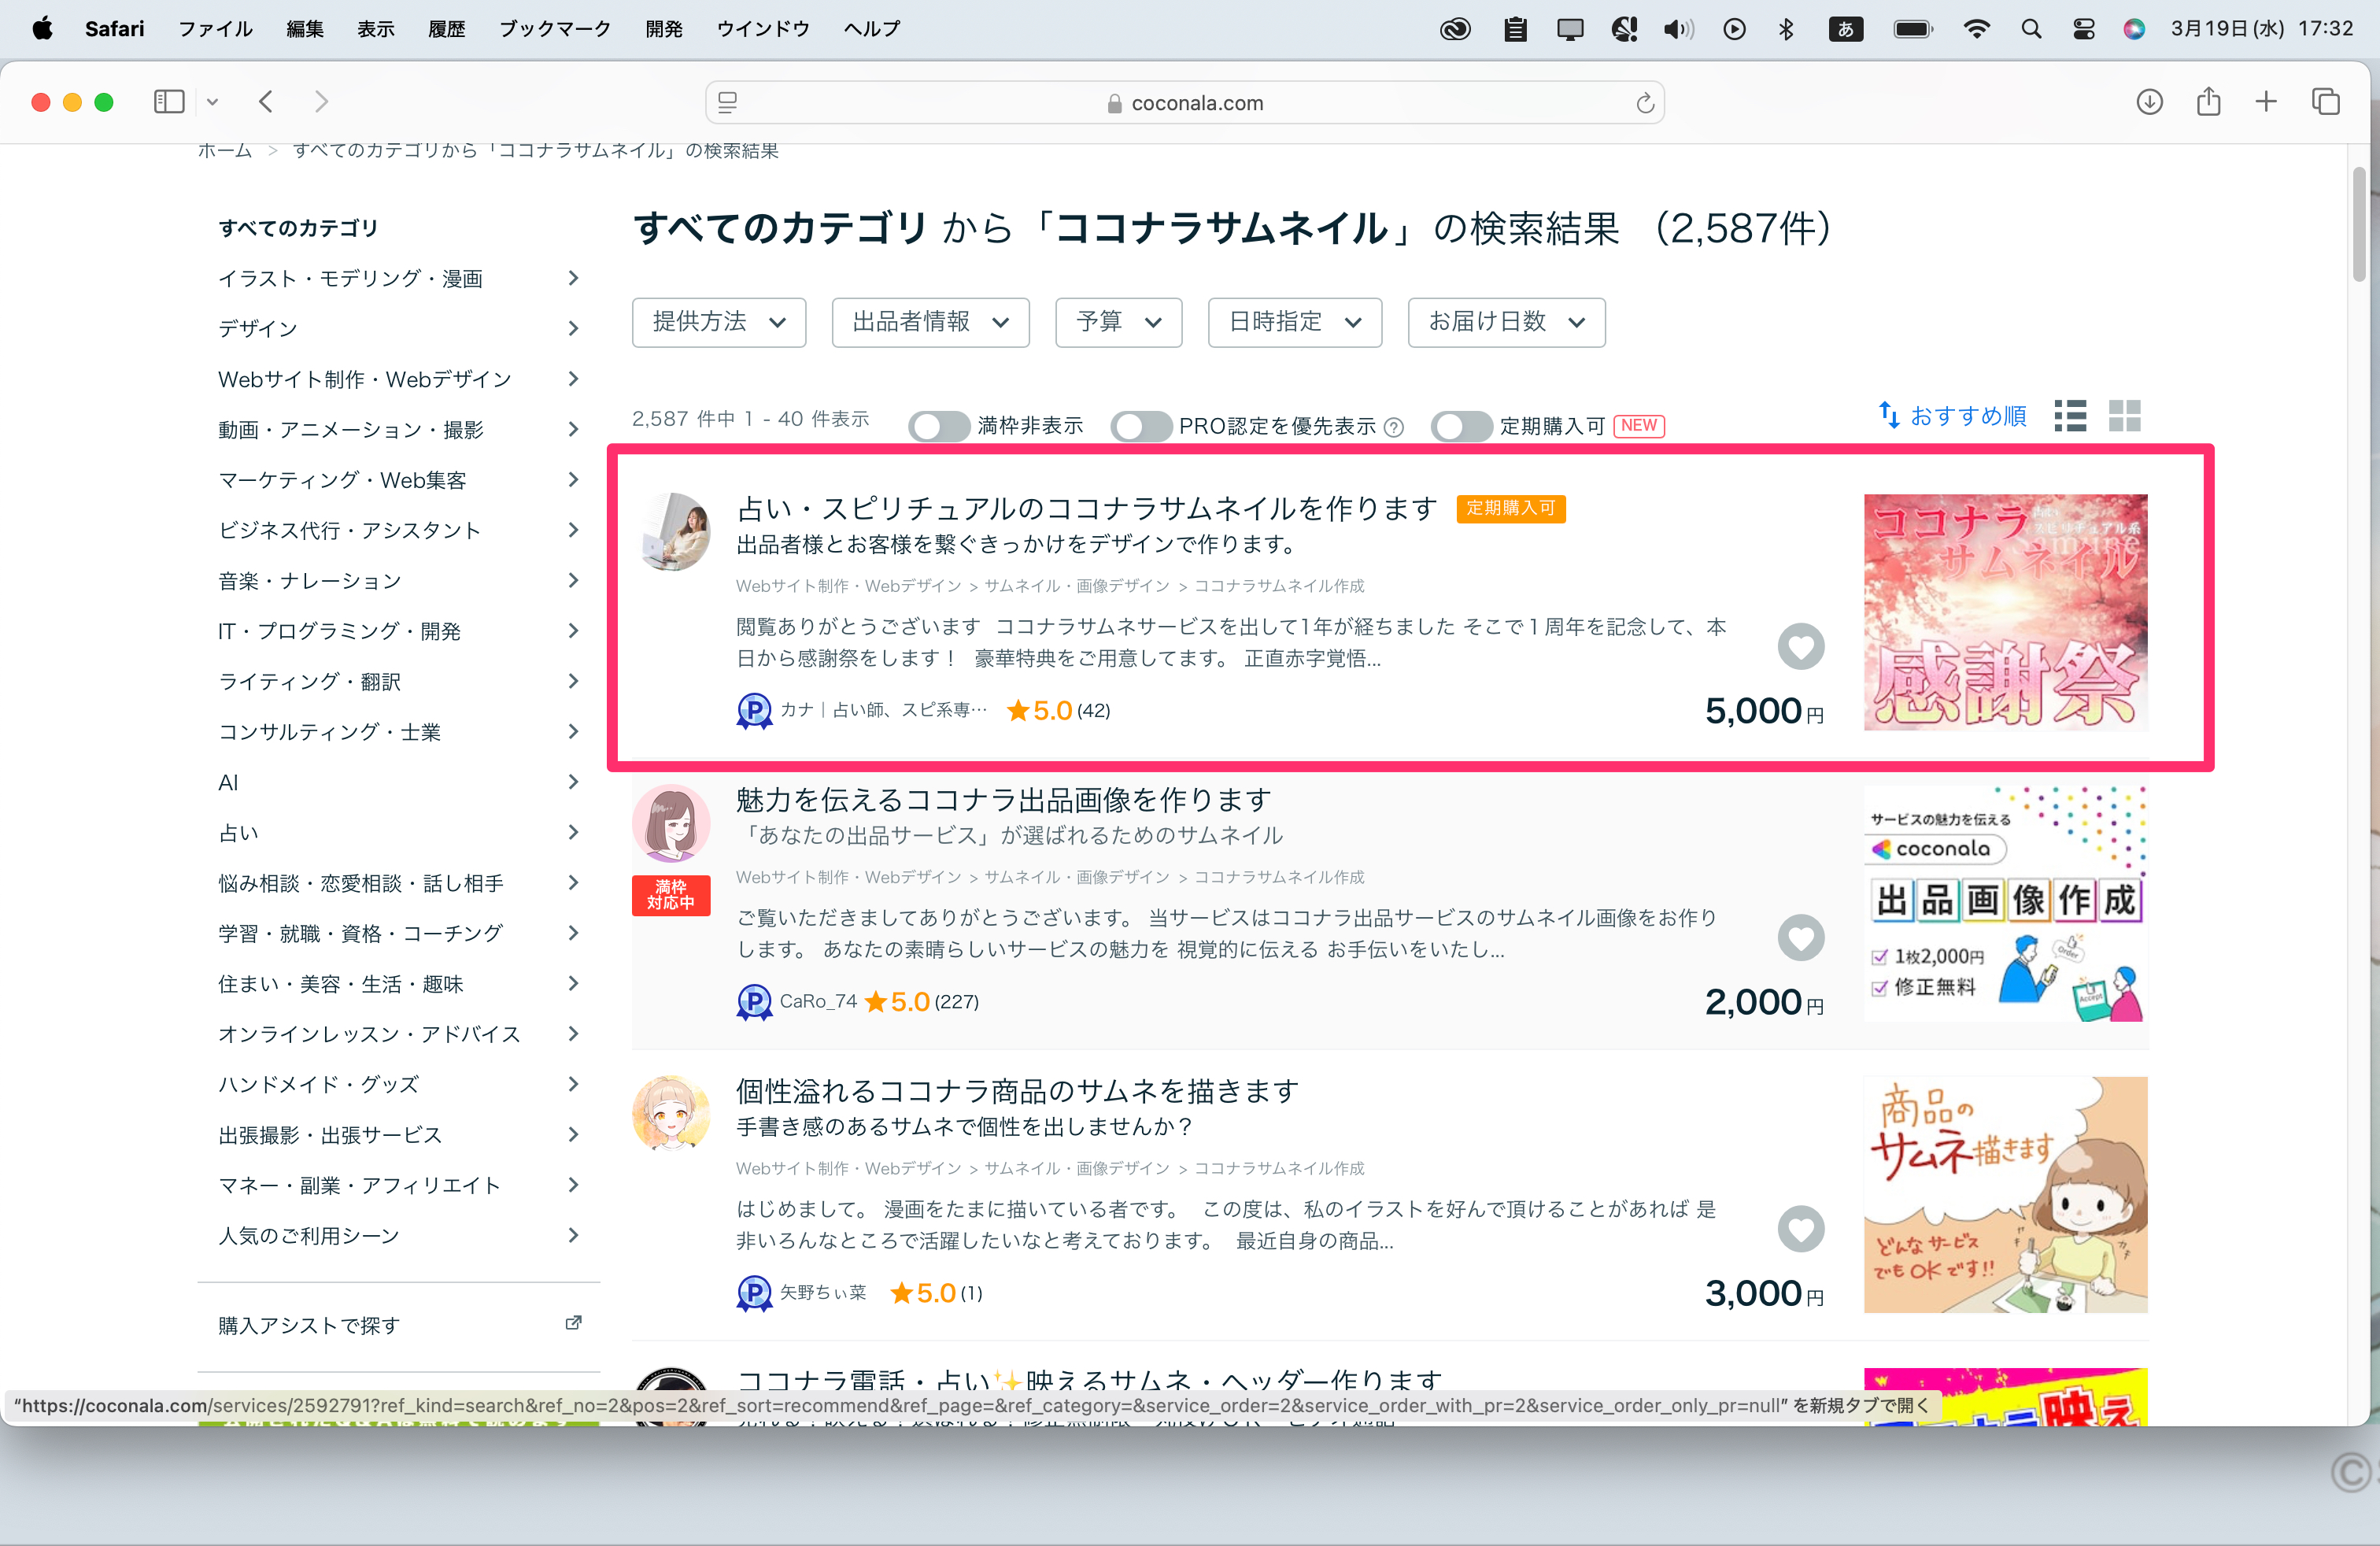Click the Share icon in Safari toolbar

(2208, 101)
